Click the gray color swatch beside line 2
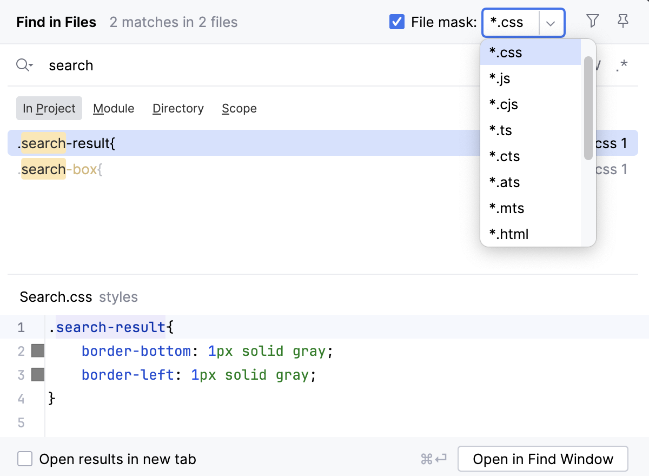The image size is (649, 476). (37, 351)
